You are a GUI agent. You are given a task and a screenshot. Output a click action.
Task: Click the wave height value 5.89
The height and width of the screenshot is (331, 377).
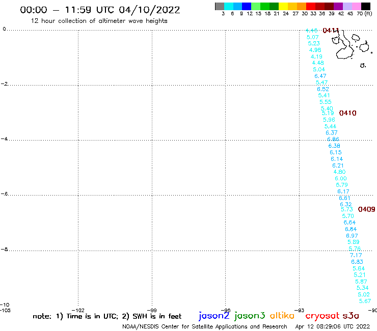click(354, 242)
